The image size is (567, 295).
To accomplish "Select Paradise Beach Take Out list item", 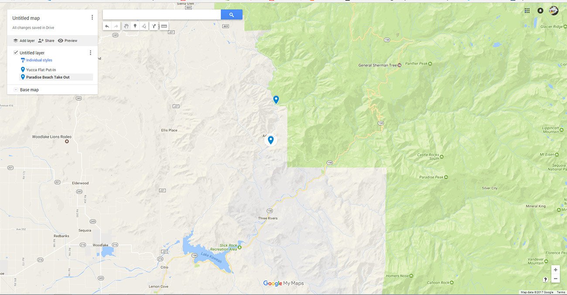I will pos(48,77).
